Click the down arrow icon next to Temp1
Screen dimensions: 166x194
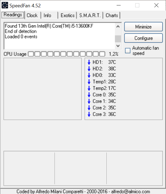(x=89, y=82)
